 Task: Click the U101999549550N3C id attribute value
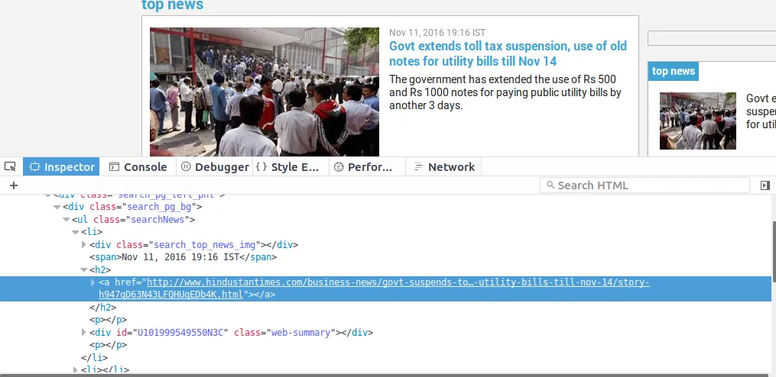179,333
